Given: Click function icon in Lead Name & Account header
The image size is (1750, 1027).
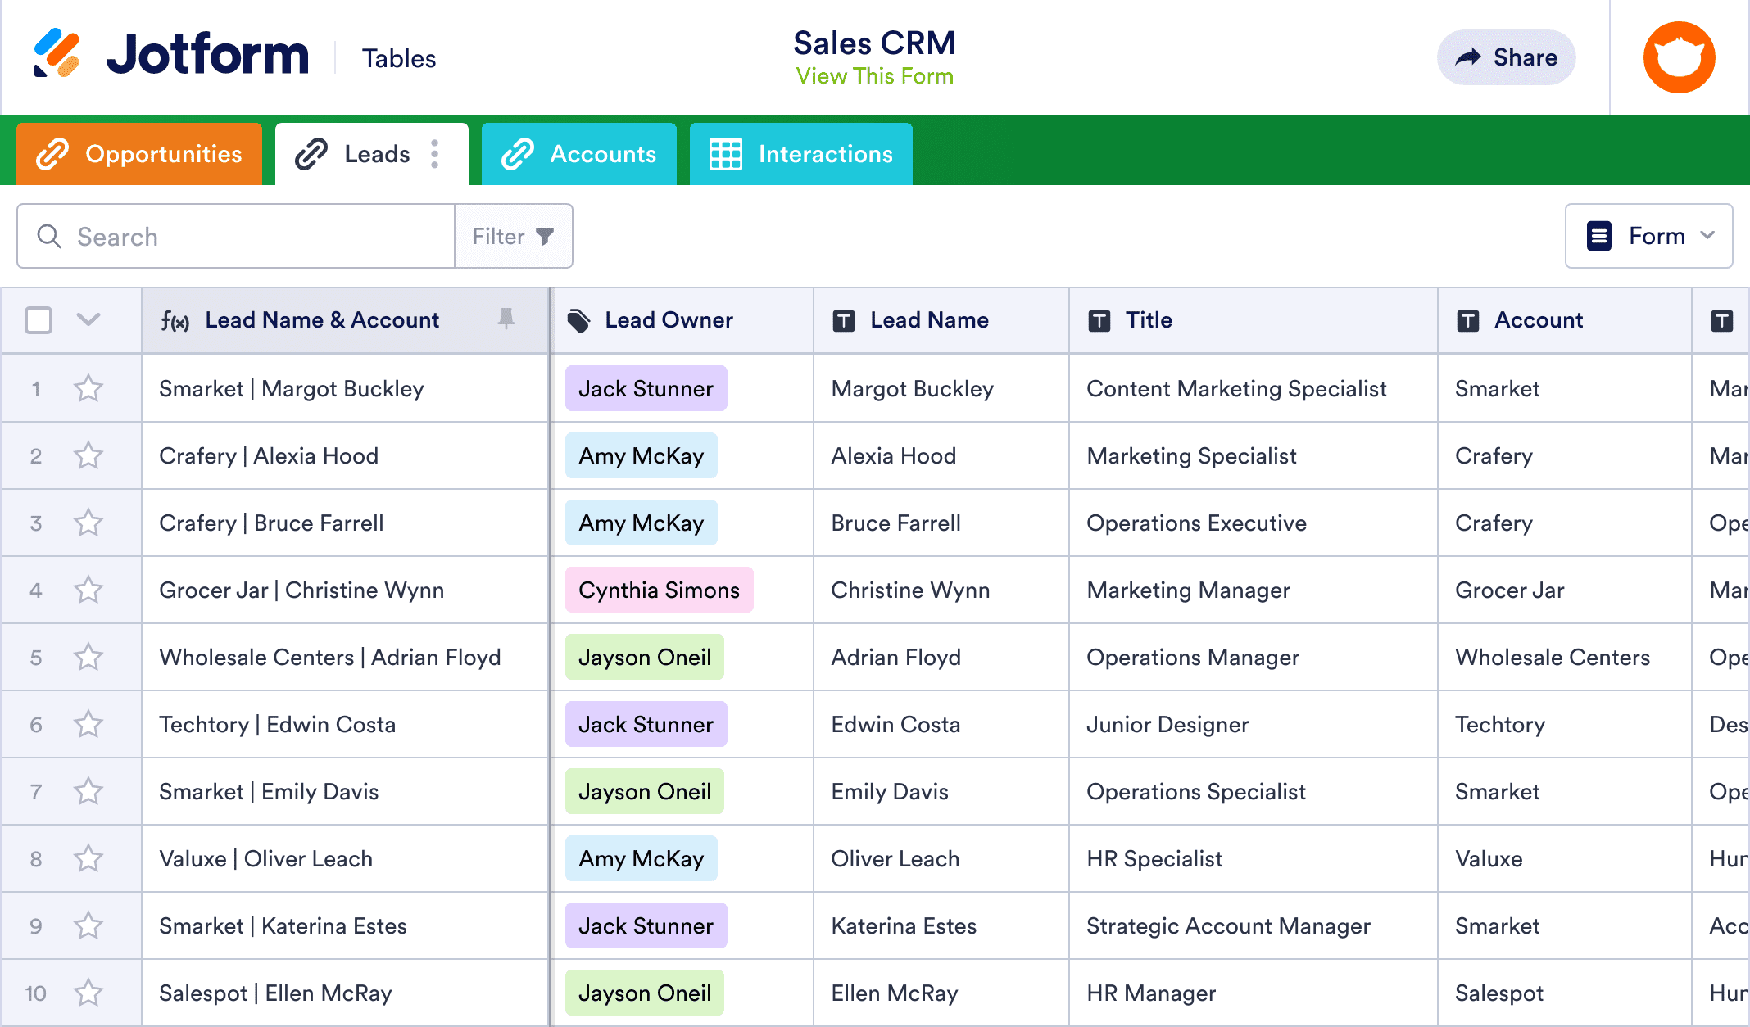Looking at the screenshot, I should (175, 320).
